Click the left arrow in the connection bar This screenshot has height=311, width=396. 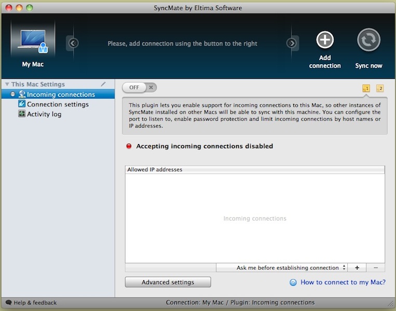pos(73,44)
